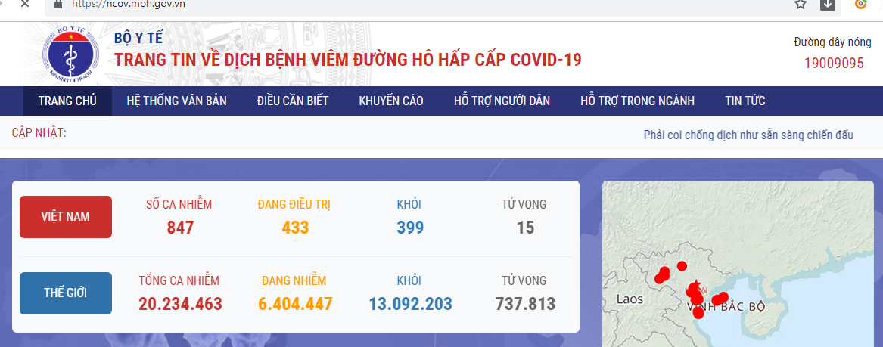Screen dimensions: 883x347
Task: Open the HỆ THỐNG VĂN BẢN menu
Action: 176,101
